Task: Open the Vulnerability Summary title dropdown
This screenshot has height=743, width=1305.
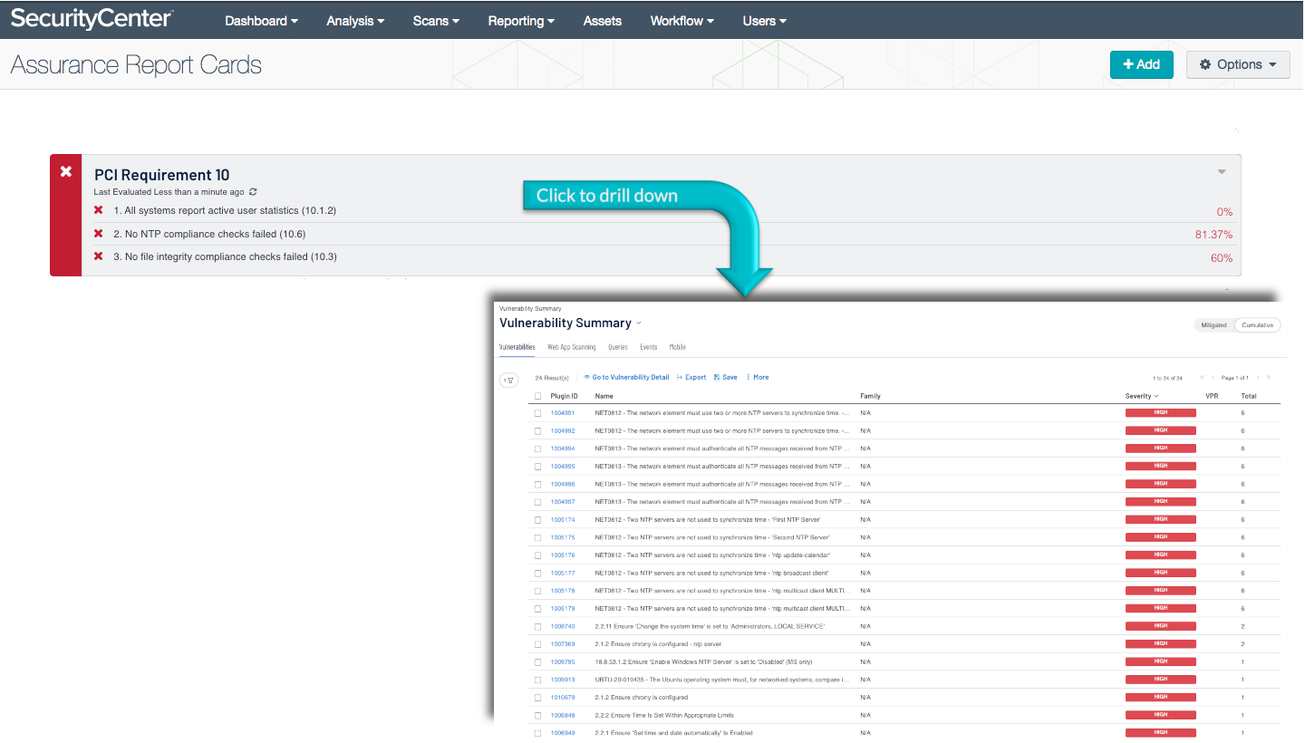Action: [639, 323]
